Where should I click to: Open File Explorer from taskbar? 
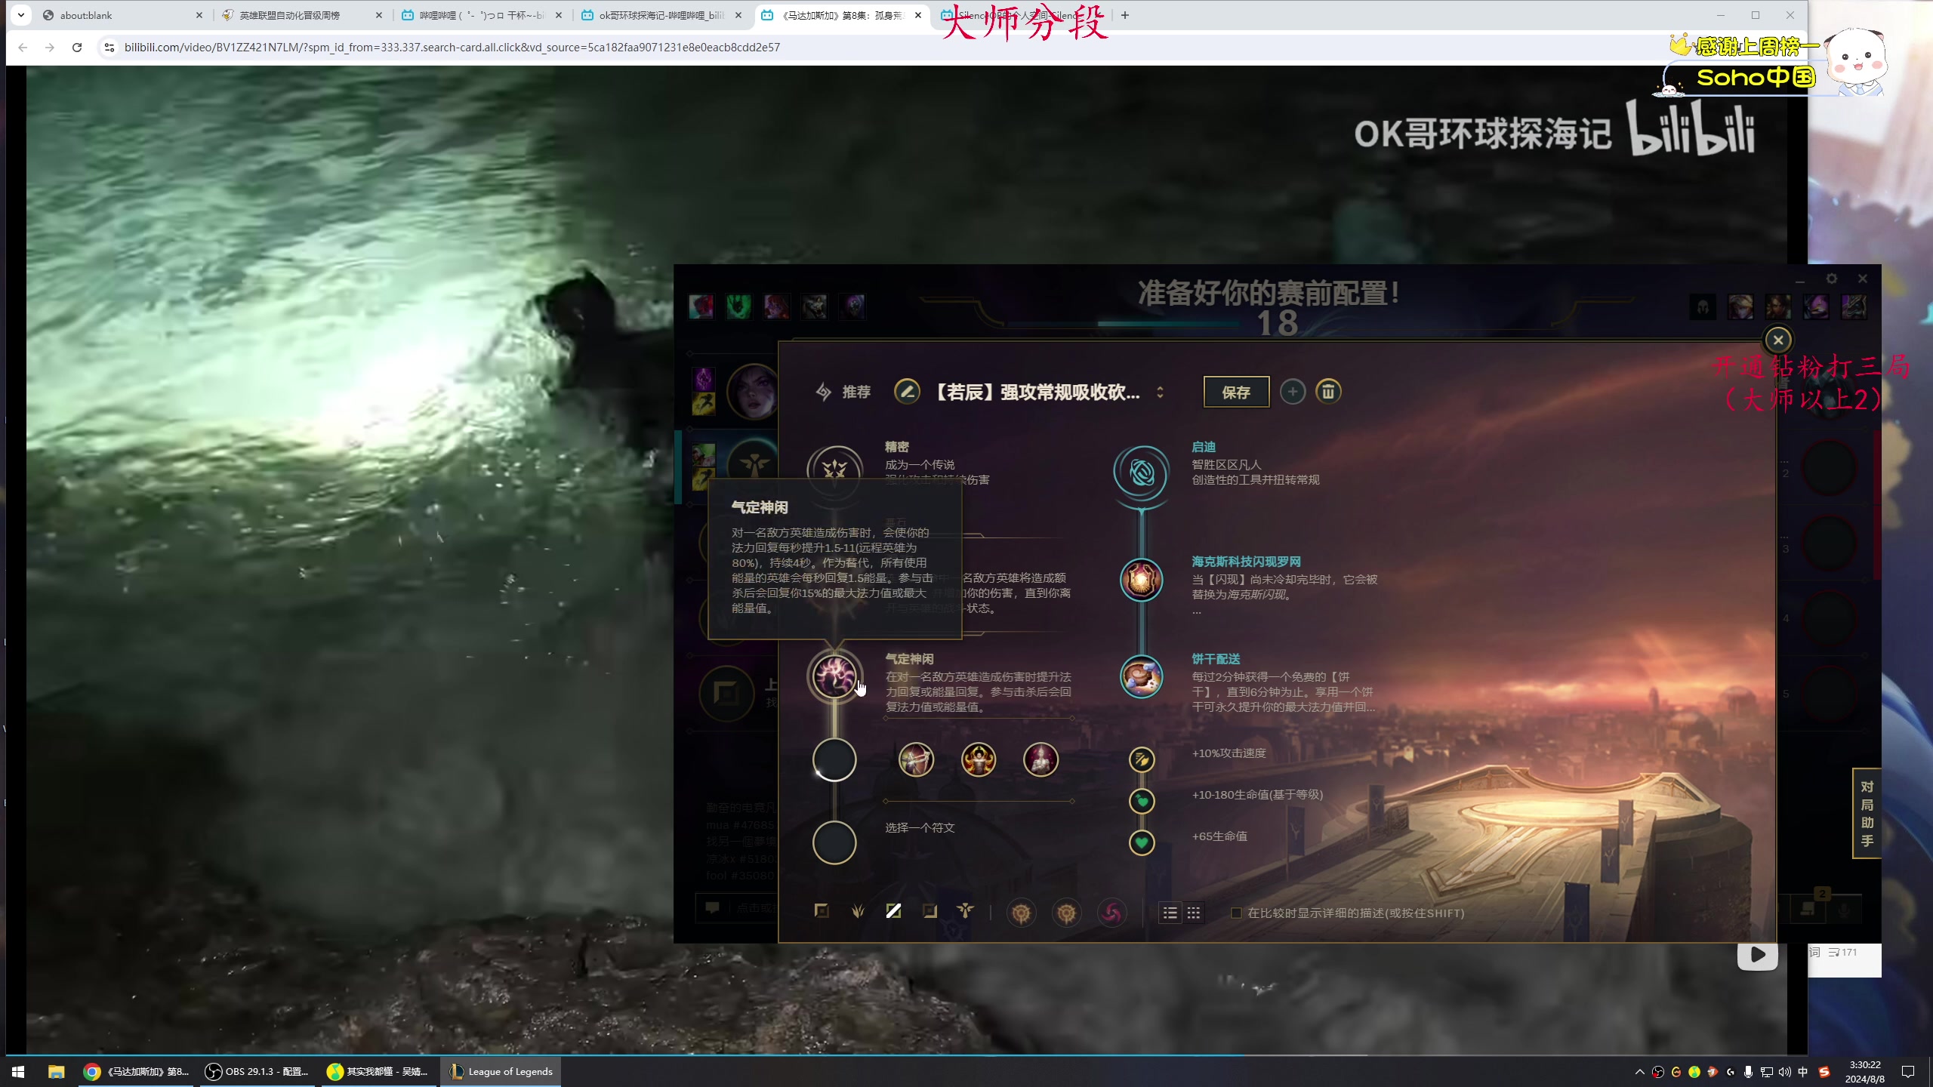[56, 1072]
